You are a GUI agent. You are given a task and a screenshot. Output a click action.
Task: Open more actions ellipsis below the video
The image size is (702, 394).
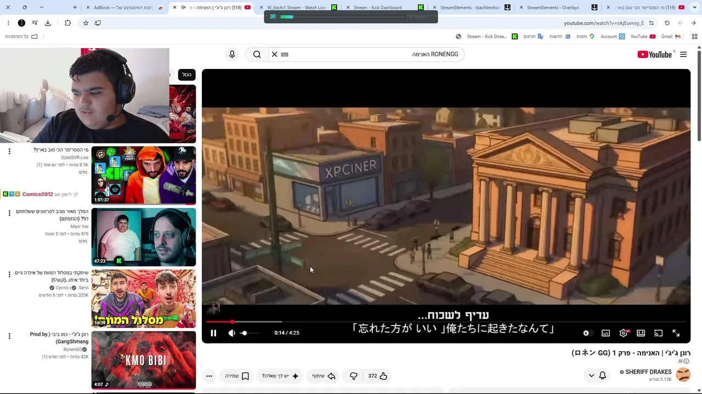[209, 376]
